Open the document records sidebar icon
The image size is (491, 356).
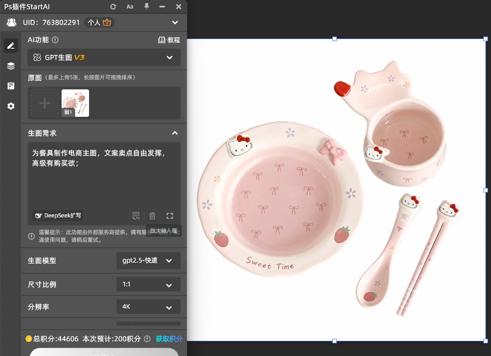11,86
